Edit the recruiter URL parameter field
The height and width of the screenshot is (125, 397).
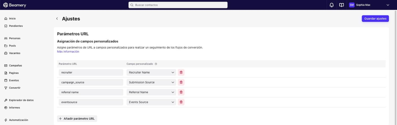tap(91, 72)
